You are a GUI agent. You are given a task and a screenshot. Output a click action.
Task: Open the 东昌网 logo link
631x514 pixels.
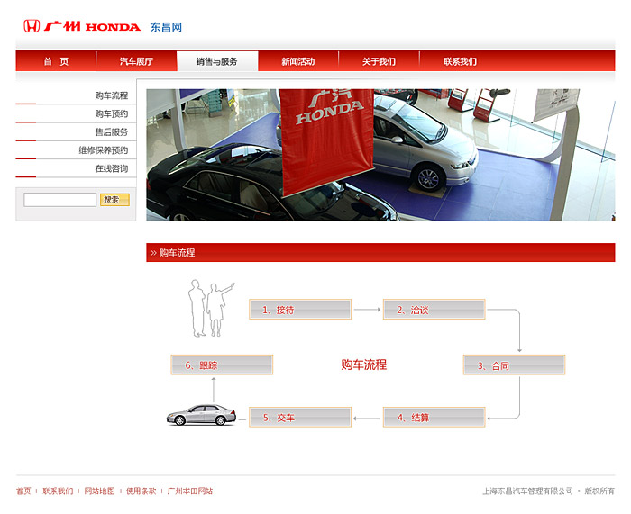166,27
